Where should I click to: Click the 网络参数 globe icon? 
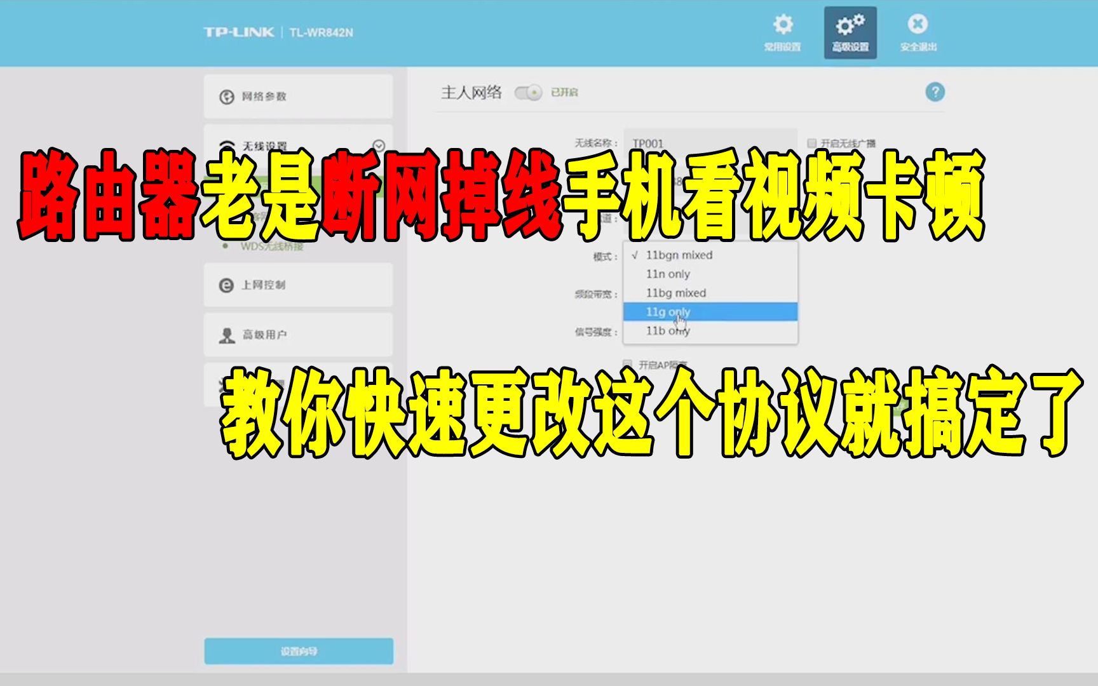click(227, 97)
